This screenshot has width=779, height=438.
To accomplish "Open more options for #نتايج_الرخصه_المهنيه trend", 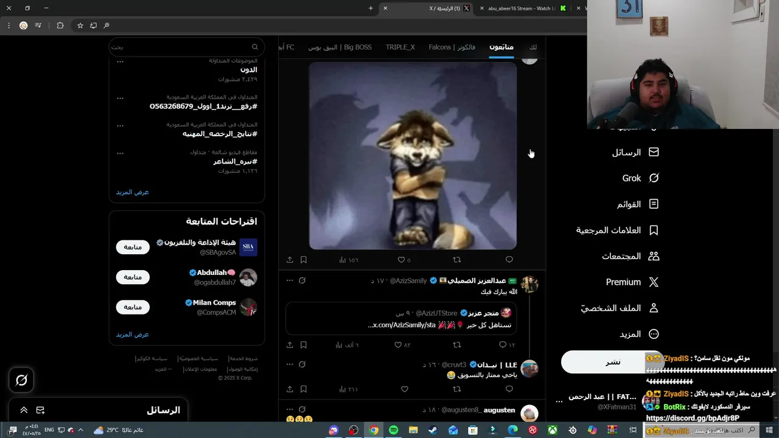I will (120, 125).
